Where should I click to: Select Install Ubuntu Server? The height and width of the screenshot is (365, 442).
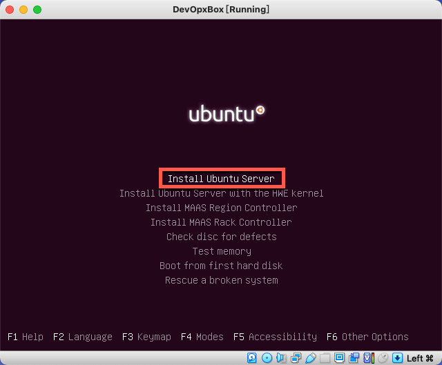[222, 179]
